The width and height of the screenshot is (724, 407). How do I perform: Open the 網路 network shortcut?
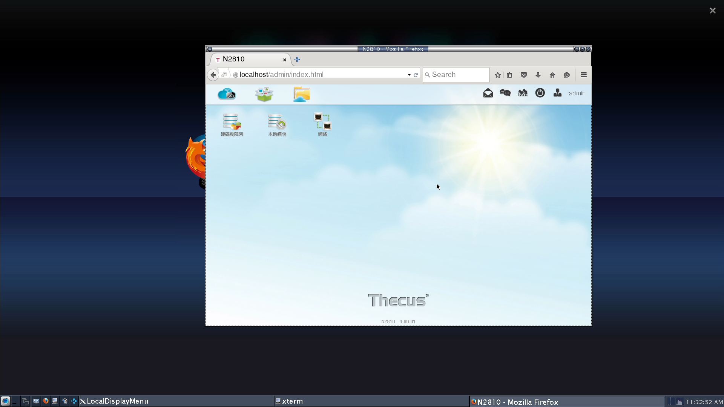pyautogui.click(x=322, y=125)
